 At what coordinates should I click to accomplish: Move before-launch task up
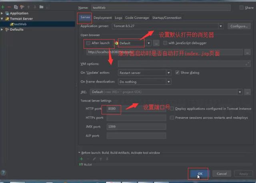tap(101, 159)
